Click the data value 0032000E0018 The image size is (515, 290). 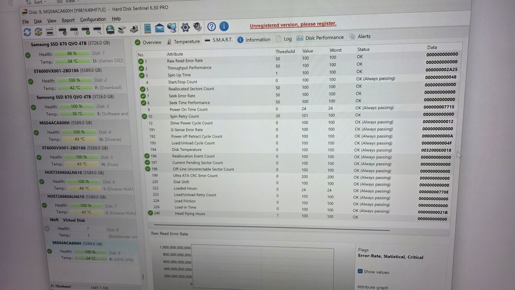tap(436, 150)
